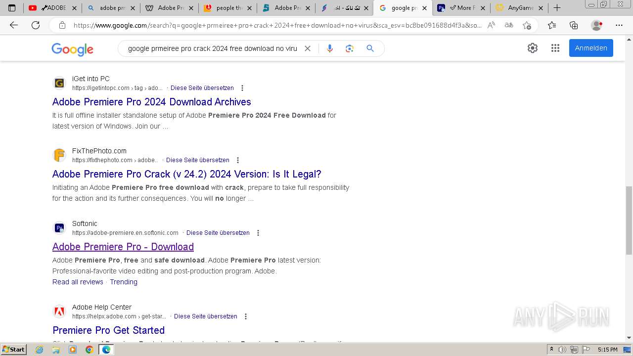Open the Google apps grid

coord(555,48)
